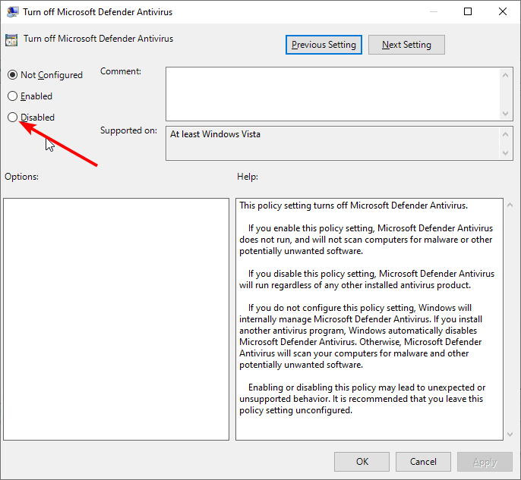Click the Help text pane
Viewport: 521px width, 480px height.
pyautogui.click(x=369, y=319)
